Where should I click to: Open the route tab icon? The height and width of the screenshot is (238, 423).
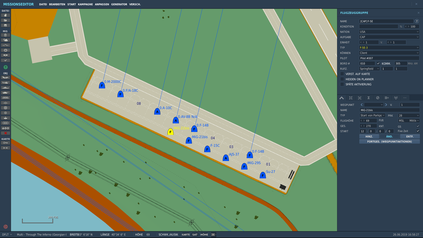(341, 98)
